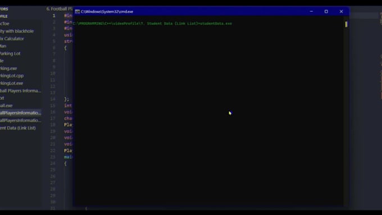
Task: Select the 'rking.exe' file in sidebar
Action: (8, 68)
